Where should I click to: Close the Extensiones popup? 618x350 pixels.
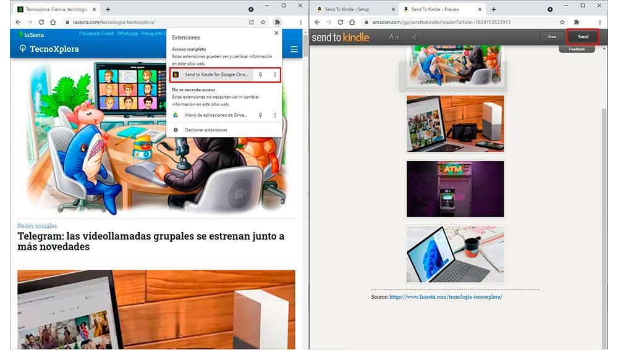[276, 33]
